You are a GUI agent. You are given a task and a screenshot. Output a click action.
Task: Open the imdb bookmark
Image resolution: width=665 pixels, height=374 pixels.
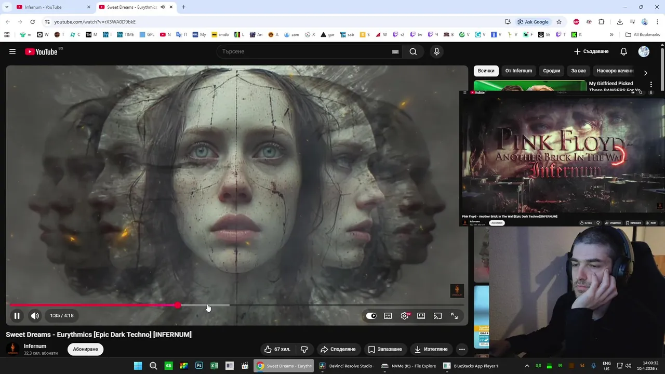click(x=219, y=35)
